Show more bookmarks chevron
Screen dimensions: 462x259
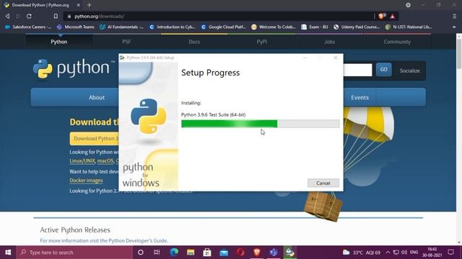pos(454,27)
